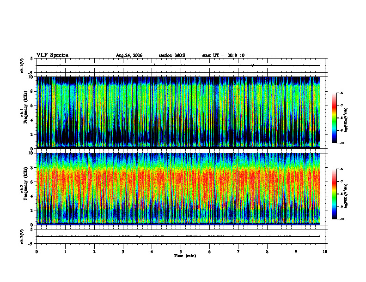
Task: Click the date 'Aug.24, 2026' label
Action: 129,55
